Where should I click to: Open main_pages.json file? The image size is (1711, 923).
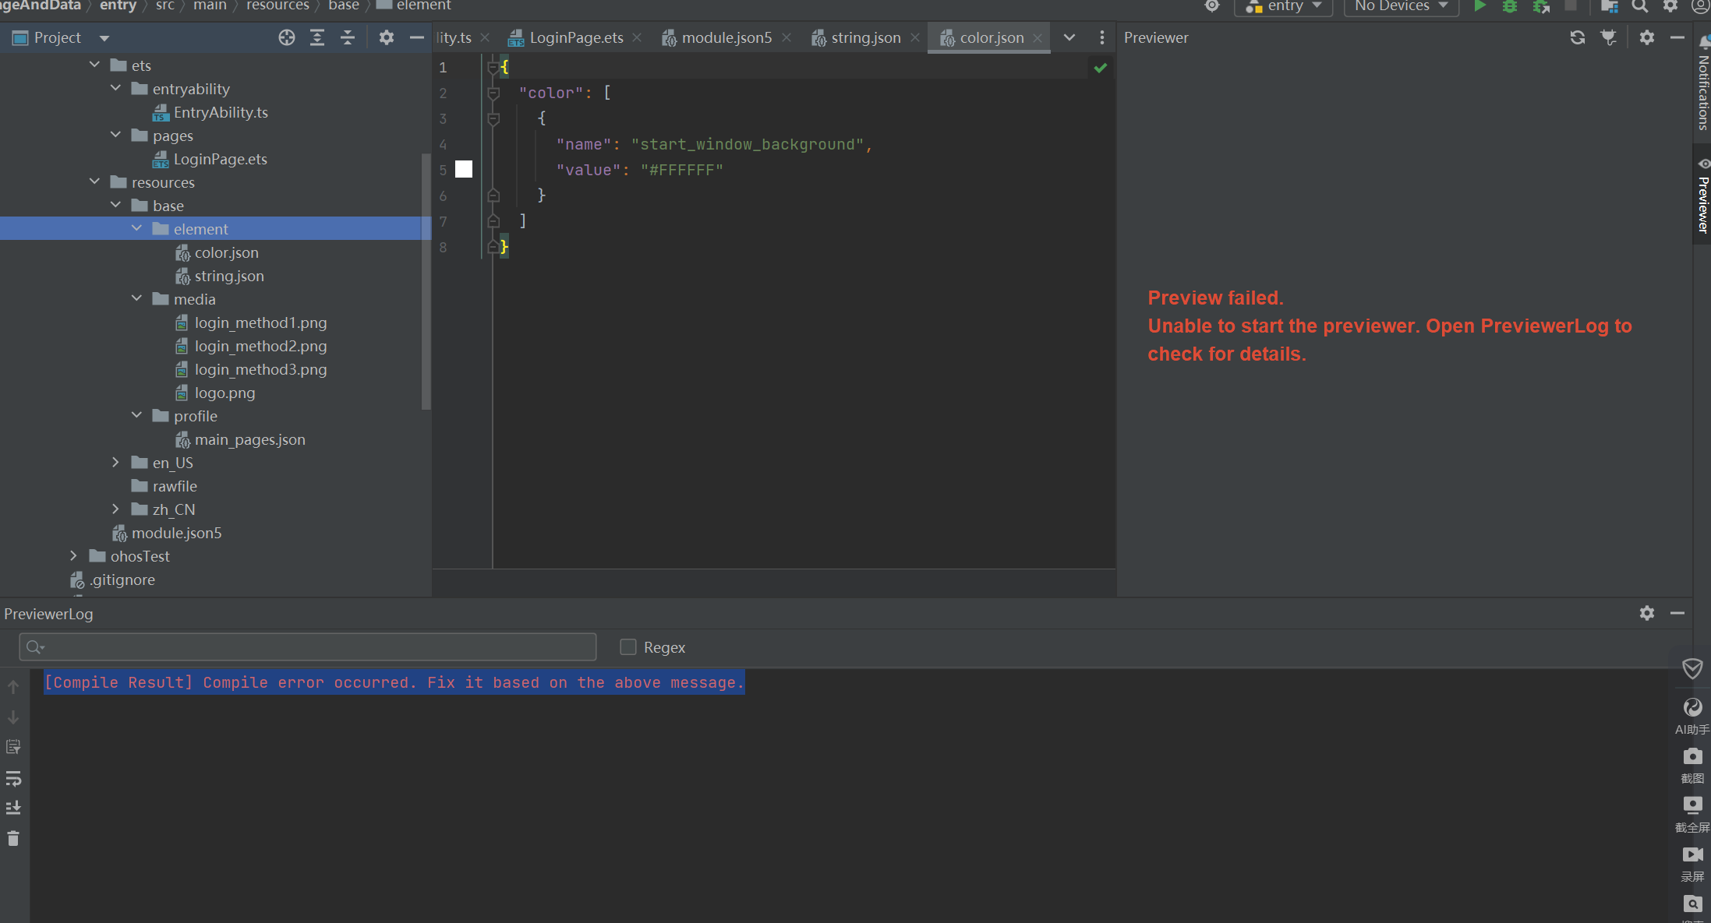click(249, 439)
